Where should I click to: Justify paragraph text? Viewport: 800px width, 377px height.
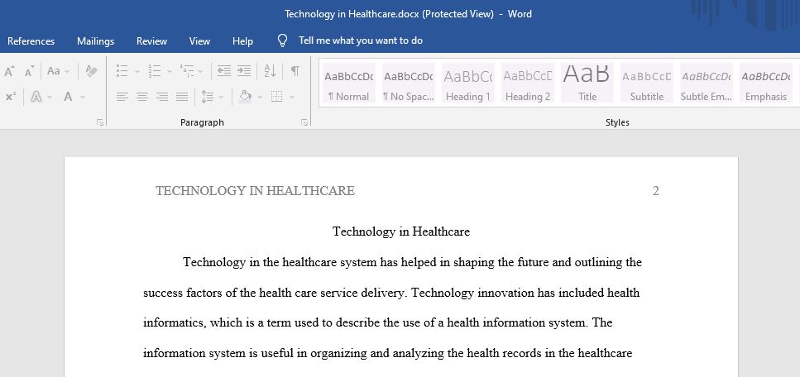pyautogui.click(x=182, y=97)
